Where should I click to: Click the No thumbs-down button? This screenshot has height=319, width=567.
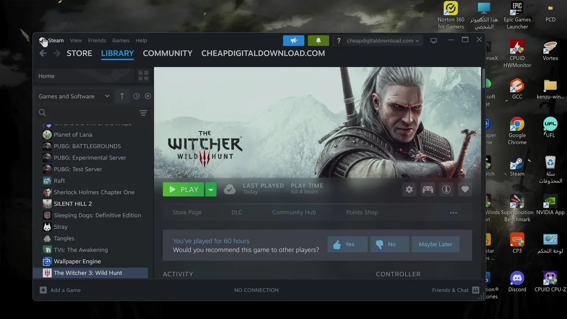point(389,244)
